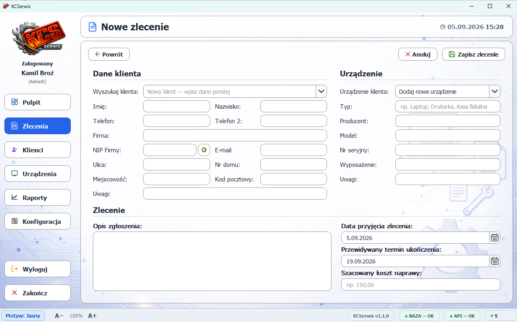Image resolution: width=517 pixels, height=322 pixels.
Task: Click the BAZA — OK status indicator
Action: 419,316
